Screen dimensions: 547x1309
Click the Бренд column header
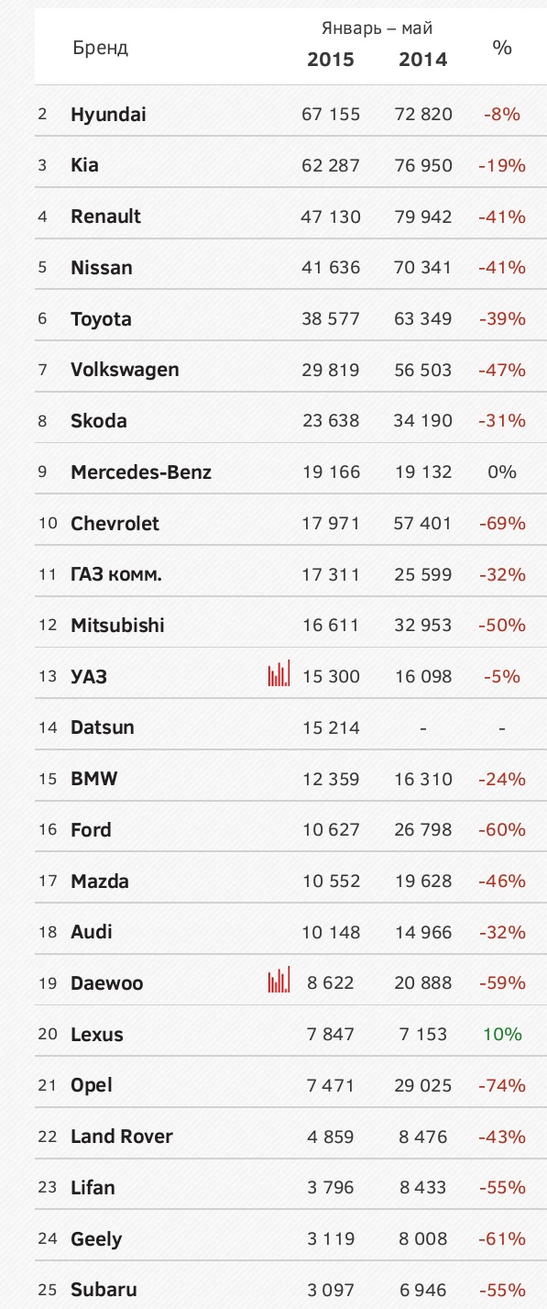(x=101, y=48)
